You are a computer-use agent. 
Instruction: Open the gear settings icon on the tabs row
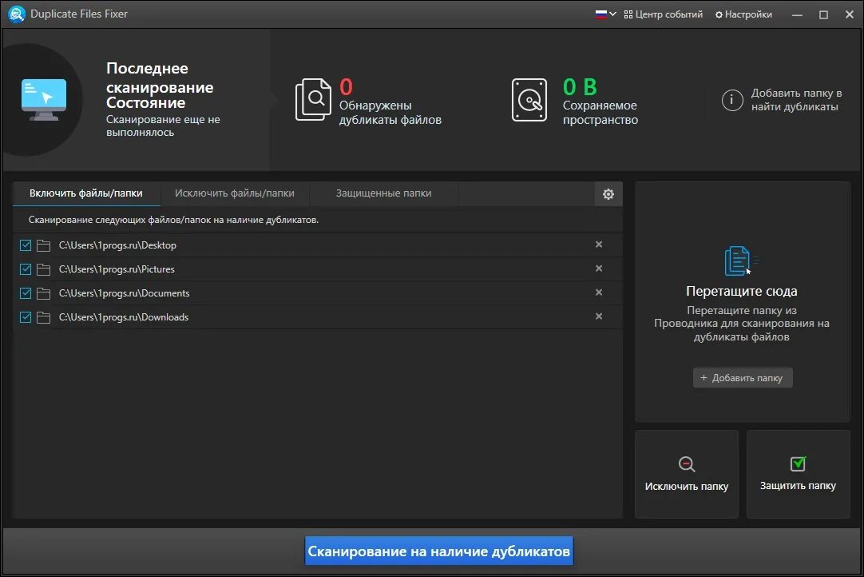(x=608, y=193)
